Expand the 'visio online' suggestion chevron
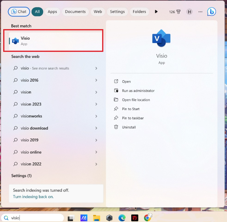This screenshot has width=227, height=222. (96, 152)
